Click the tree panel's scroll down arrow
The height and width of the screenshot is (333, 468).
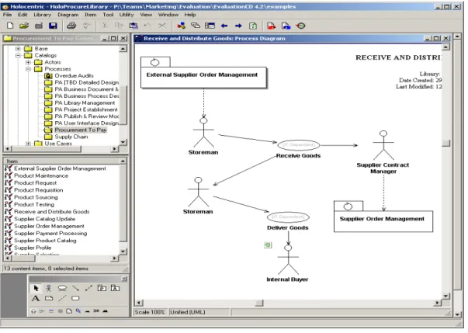click(123, 142)
